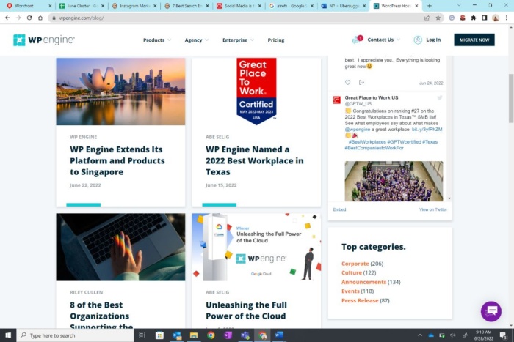Expand the Agency menu
The width and height of the screenshot is (514, 342).
click(196, 40)
